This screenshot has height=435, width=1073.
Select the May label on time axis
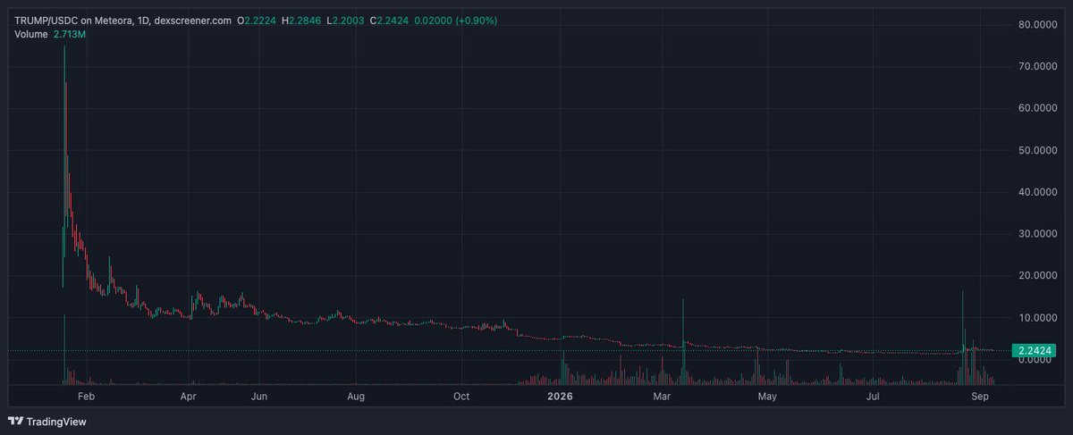[x=765, y=395]
